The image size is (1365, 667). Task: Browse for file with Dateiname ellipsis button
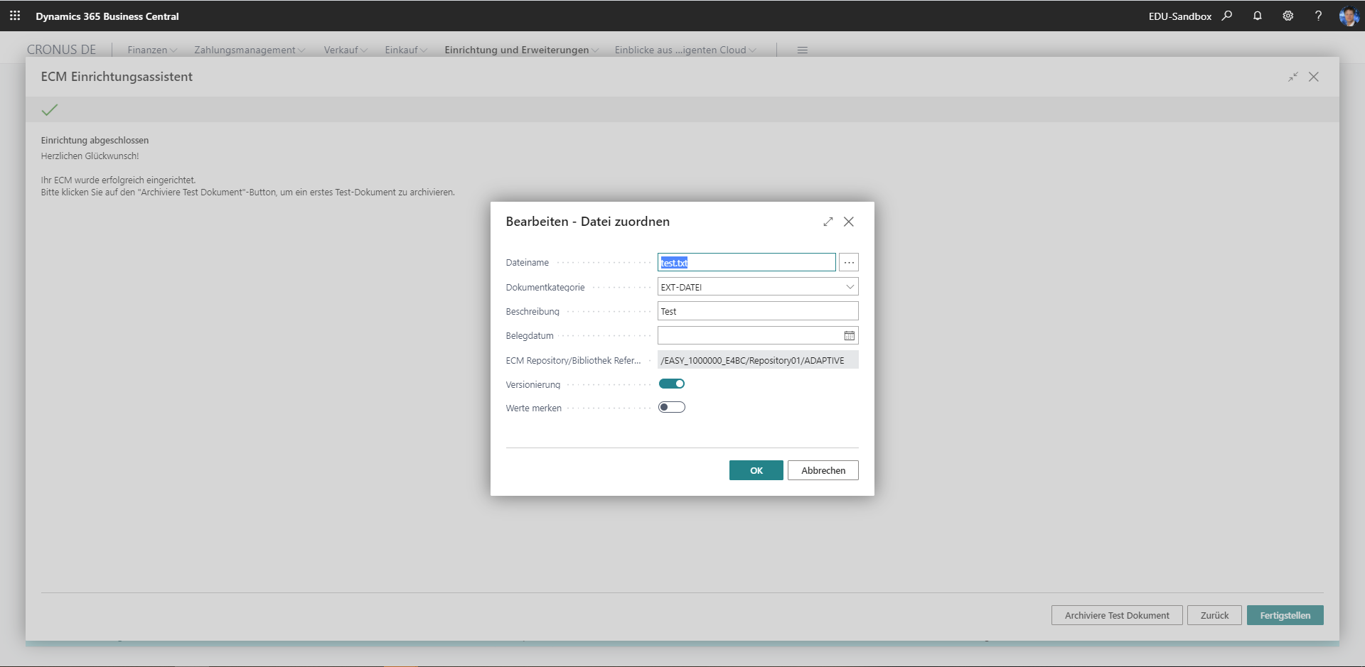[849, 262]
